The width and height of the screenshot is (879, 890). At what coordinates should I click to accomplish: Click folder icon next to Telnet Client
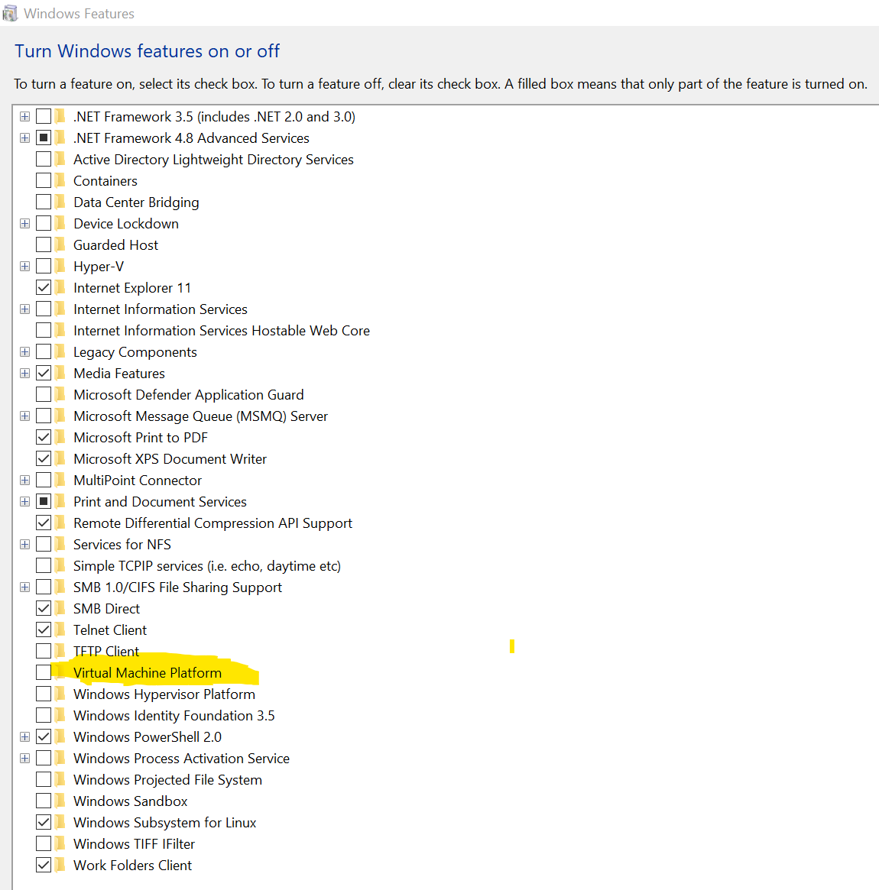click(x=60, y=629)
